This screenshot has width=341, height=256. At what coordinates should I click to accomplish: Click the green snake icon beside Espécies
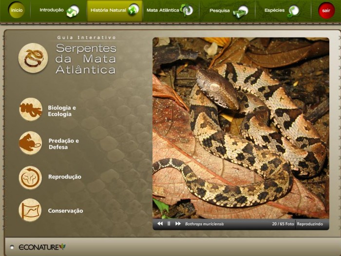click(x=293, y=11)
